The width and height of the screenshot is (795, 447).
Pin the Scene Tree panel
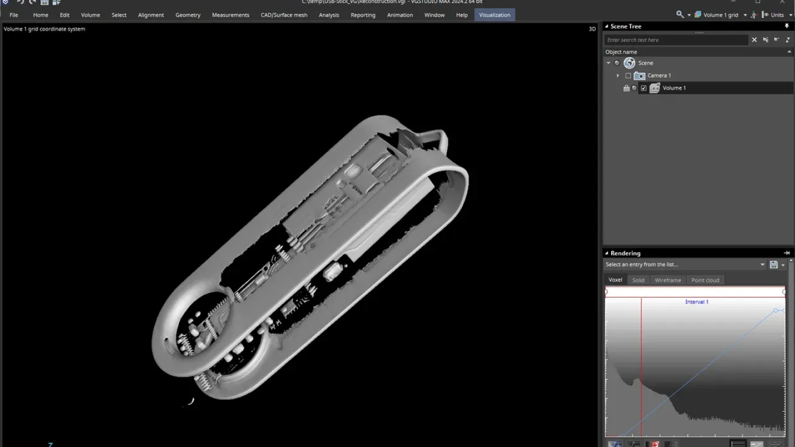[x=787, y=26]
